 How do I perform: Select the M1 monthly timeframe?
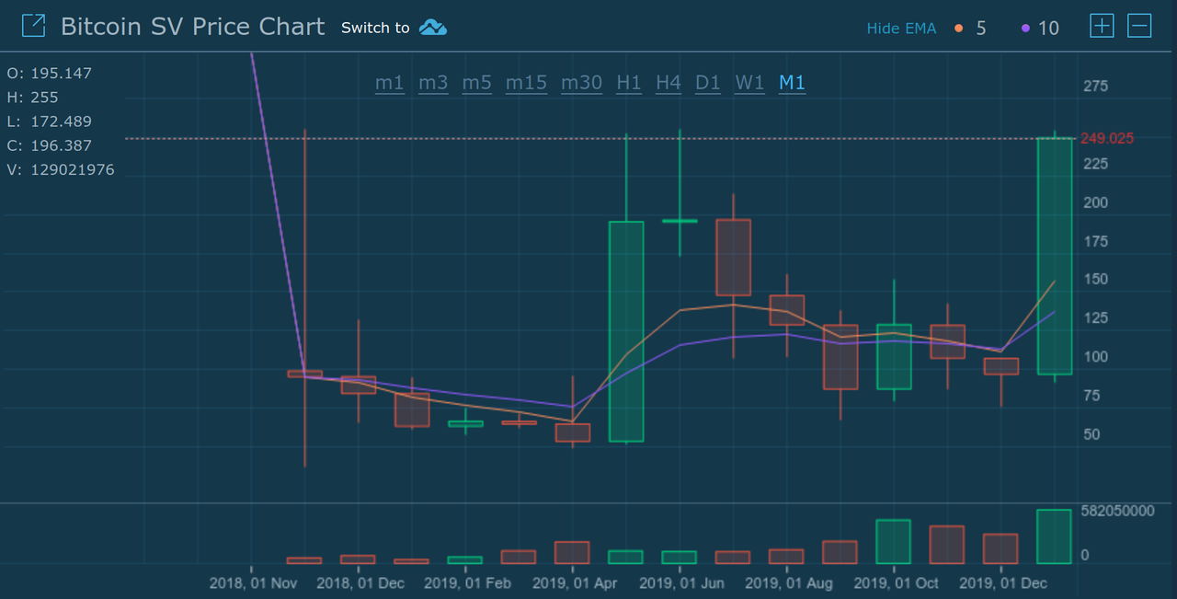coord(792,83)
